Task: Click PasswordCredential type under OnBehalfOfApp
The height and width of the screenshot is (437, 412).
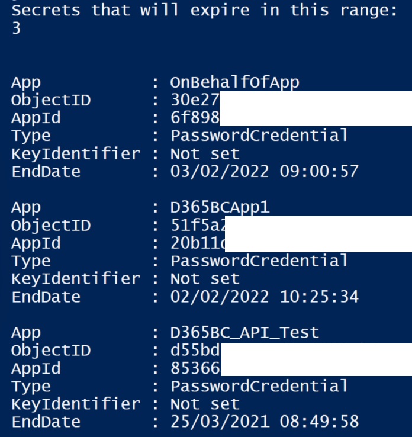Action: pyautogui.click(x=259, y=136)
